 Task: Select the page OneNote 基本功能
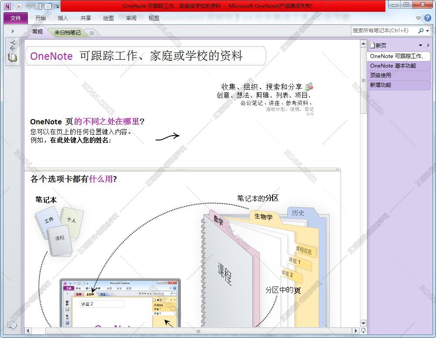point(399,66)
